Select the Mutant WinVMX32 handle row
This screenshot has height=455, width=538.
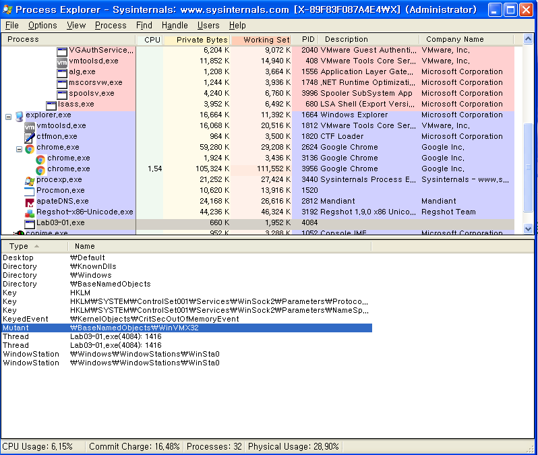(x=187, y=328)
